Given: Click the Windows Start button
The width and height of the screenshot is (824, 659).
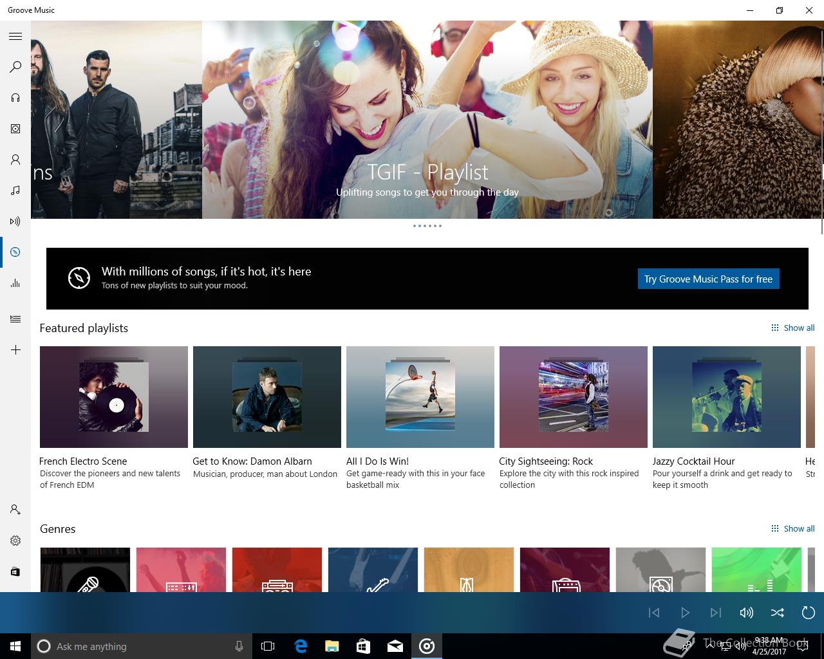Looking at the screenshot, I should [x=15, y=646].
